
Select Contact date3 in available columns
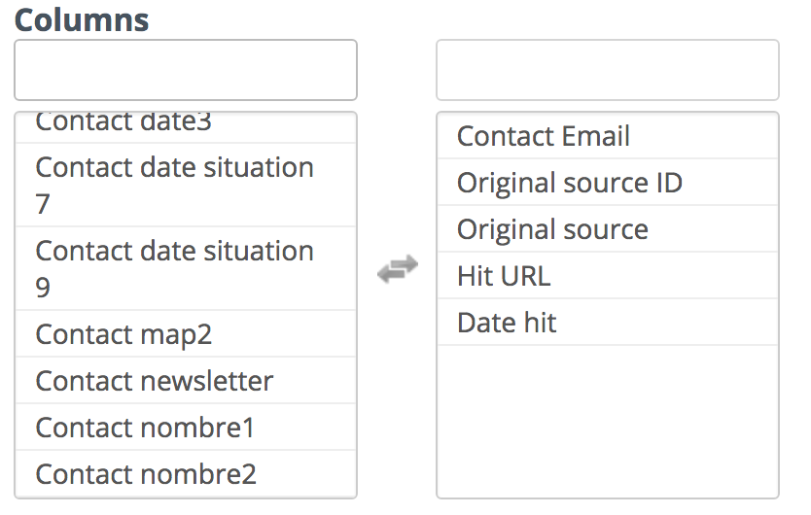pos(186,127)
